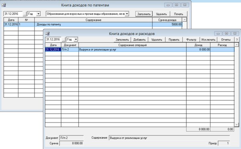Viewport: 241px width, 149px height.
Task: Click the Документ column header
Action: point(70,45)
